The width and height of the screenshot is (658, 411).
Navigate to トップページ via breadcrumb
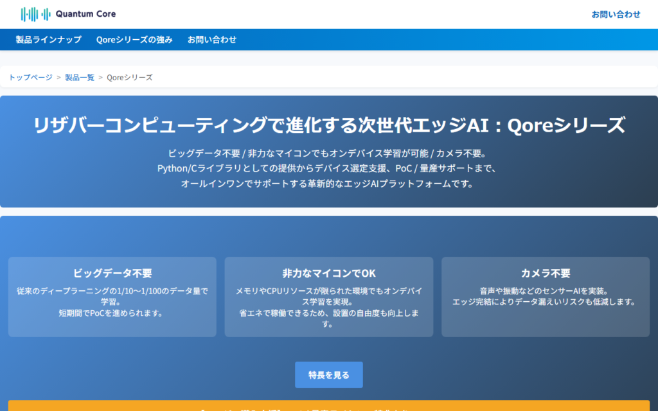point(31,77)
